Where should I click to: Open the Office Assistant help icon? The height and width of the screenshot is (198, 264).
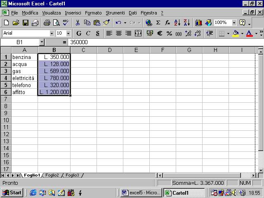coord(242,23)
